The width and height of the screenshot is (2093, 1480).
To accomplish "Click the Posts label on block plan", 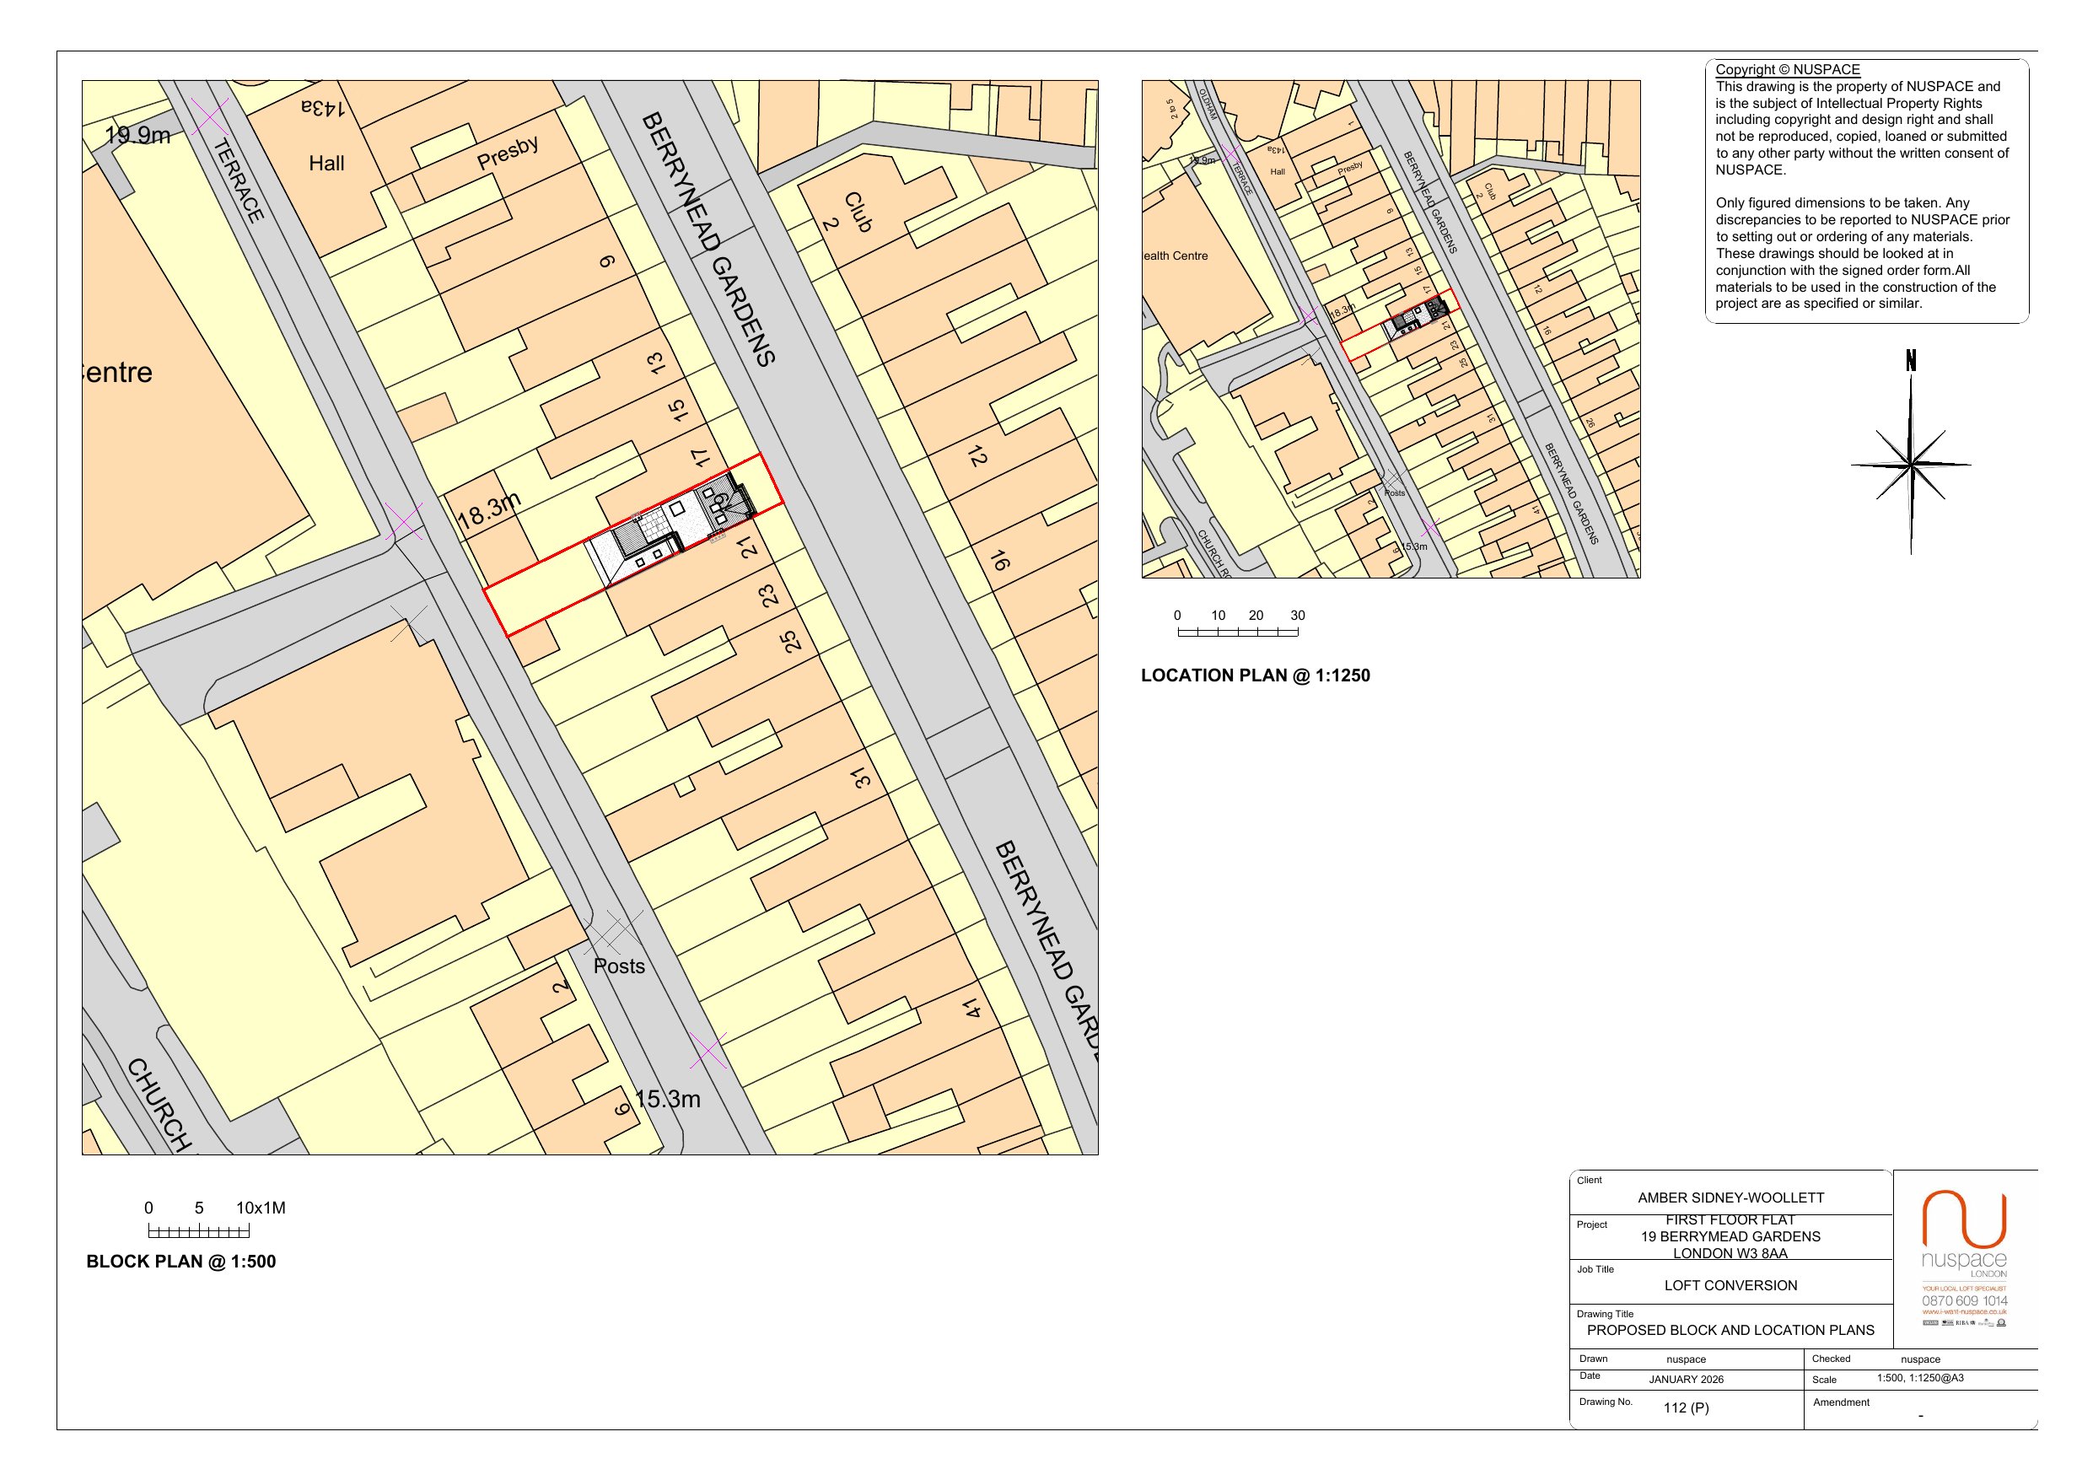I will pos(619,966).
